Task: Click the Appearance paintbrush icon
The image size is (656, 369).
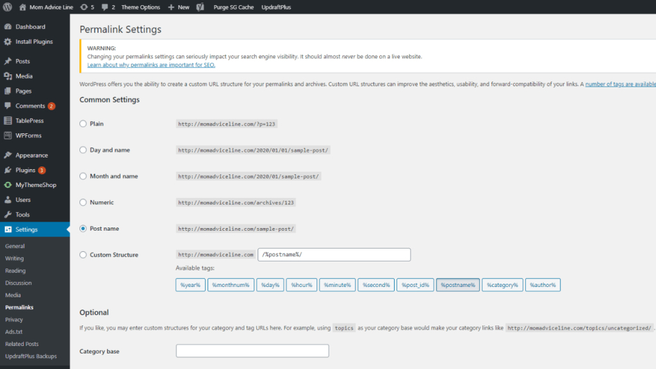Action: tap(8, 155)
